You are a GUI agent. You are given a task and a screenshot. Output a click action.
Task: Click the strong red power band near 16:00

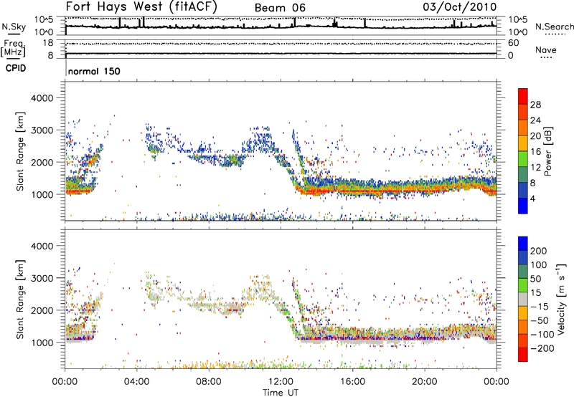tap(352, 191)
